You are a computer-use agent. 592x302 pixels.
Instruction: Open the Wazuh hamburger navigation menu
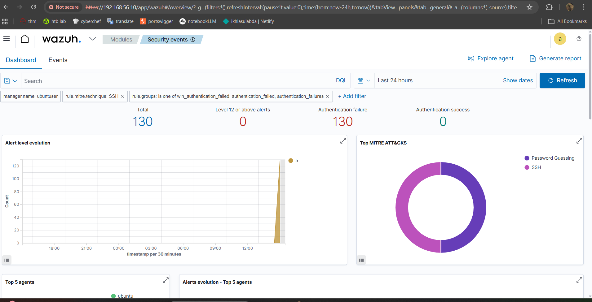click(7, 39)
